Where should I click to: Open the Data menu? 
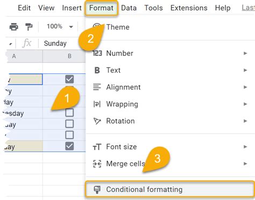tap(129, 8)
